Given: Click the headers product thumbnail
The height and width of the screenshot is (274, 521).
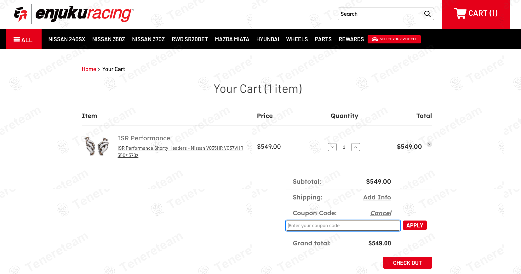Looking at the screenshot, I should click(97, 146).
